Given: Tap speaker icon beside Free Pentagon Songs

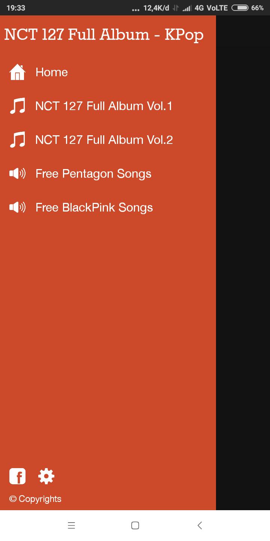Looking at the screenshot, I should tap(17, 174).
